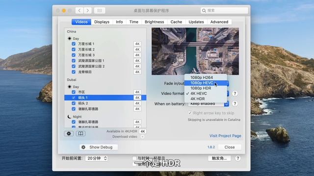The width and height of the screenshot is (314, 176).
Task: Click the 4K badge next to Available in 4K/HDR
Action: (x=143, y=132)
